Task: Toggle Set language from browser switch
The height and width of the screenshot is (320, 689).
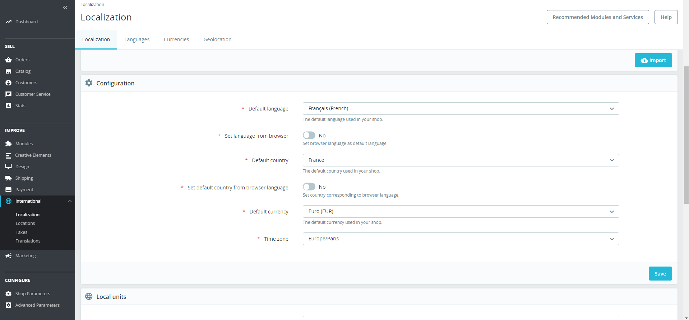Action: pyautogui.click(x=309, y=135)
